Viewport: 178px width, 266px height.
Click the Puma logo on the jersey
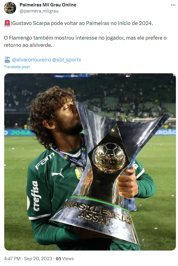click(58, 173)
